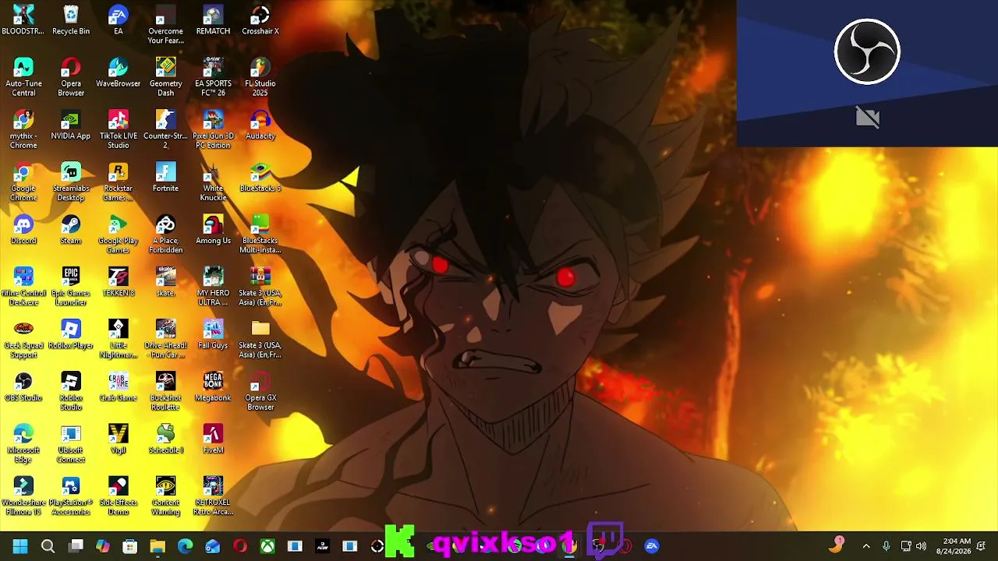
Task: Launch Geometry Dash
Action: [x=165, y=77]
